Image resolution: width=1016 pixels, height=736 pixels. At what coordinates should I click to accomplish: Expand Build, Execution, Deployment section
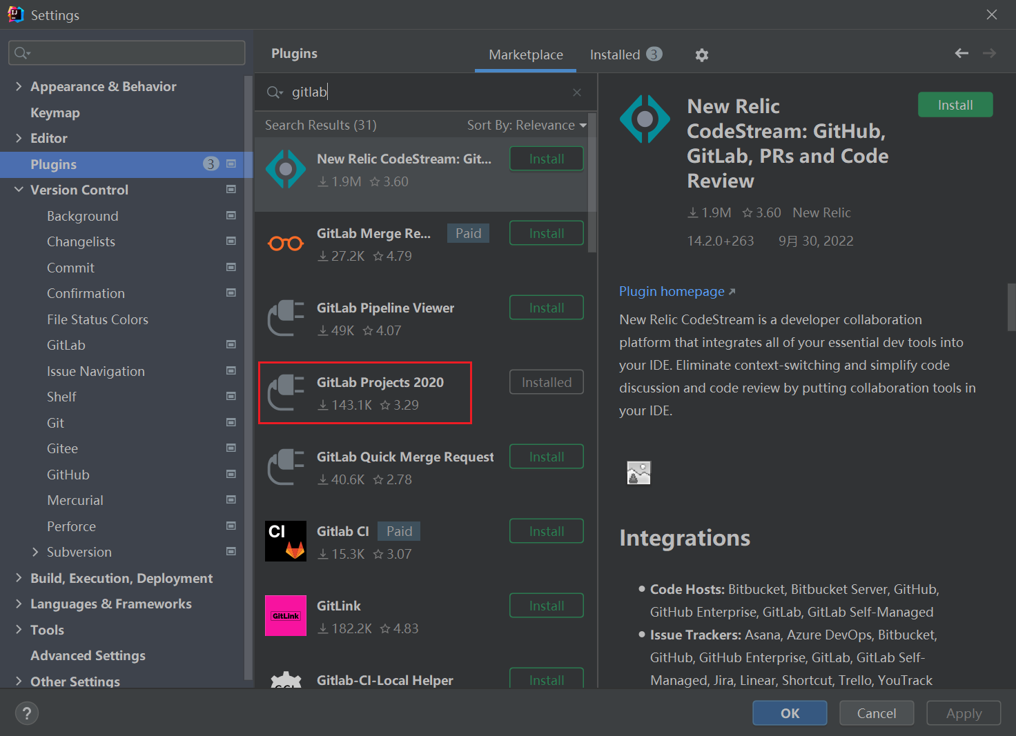(19, 578)
